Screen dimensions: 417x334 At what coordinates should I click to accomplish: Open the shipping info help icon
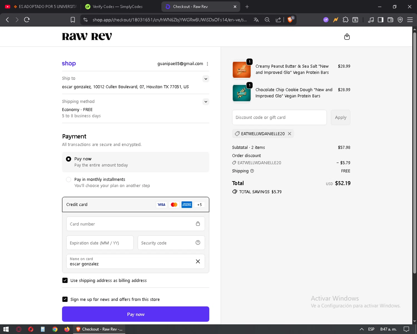coord(252,171)
